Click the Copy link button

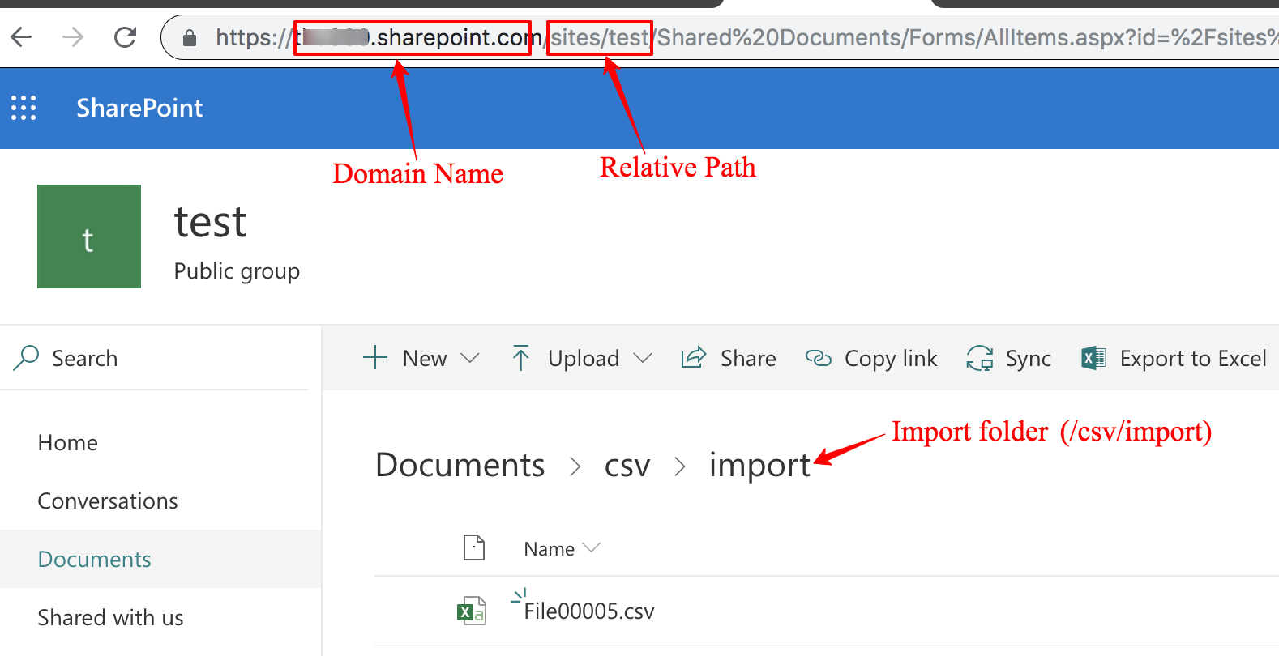pyautogui.click(x=871, y=358)
